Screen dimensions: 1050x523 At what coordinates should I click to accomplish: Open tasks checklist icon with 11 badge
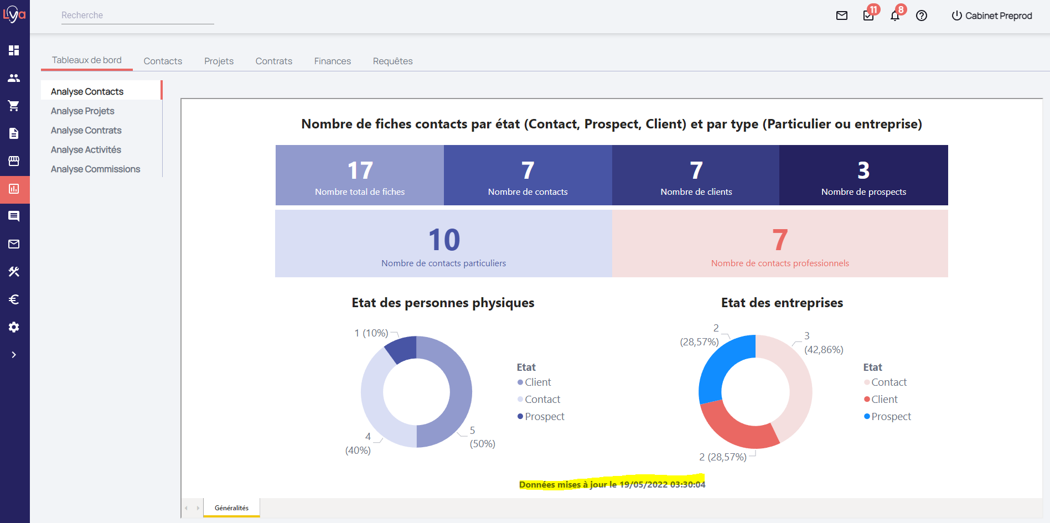[x=868, y=15]
